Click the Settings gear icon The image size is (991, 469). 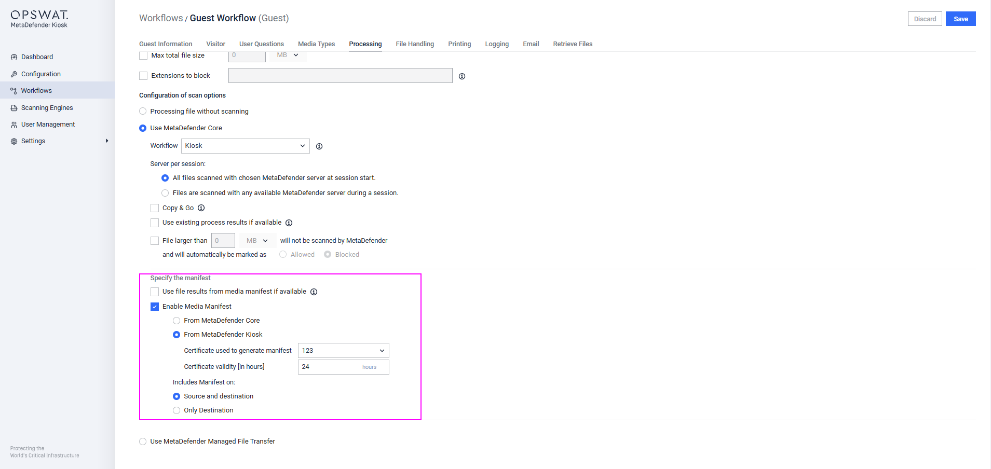coord(14,141)
